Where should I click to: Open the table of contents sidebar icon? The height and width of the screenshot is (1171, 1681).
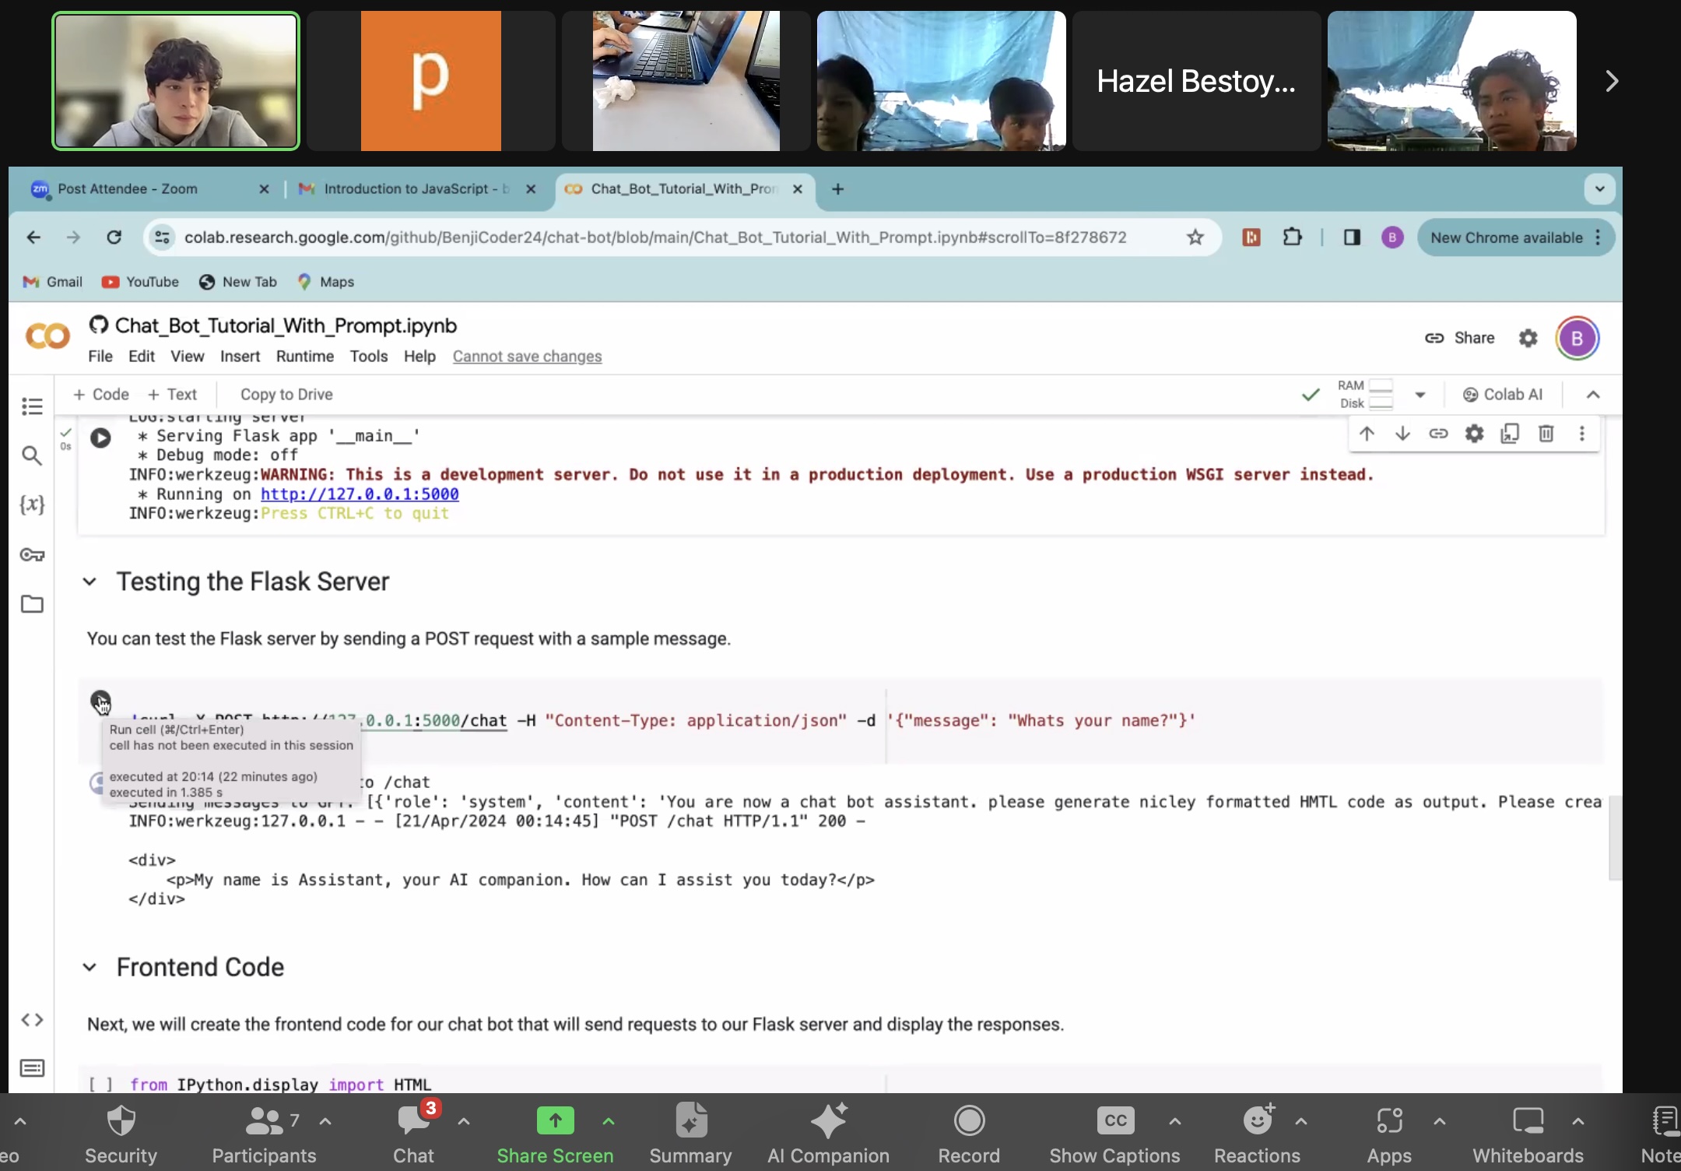click(x=32, y=406)
